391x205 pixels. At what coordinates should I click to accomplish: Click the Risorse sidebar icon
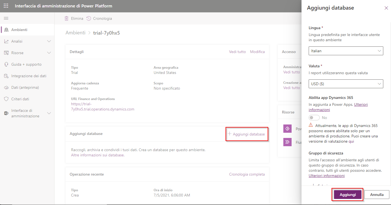coord(6,53)
